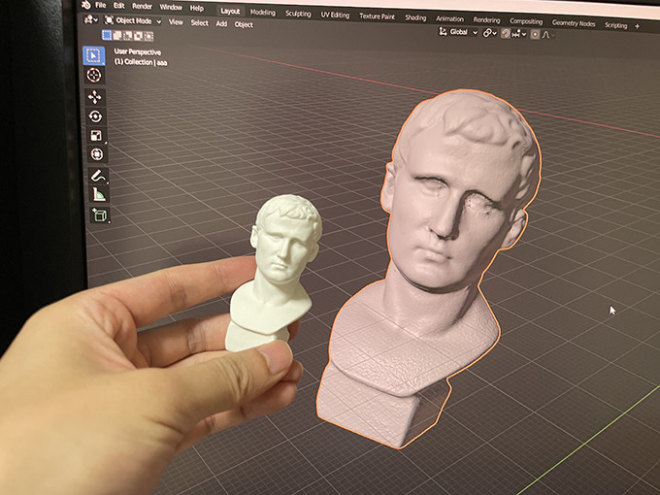Screen dimensions: 660x495
Task: Select the Select Box tool
Action: pyautogui.click(x=93, y=56)
